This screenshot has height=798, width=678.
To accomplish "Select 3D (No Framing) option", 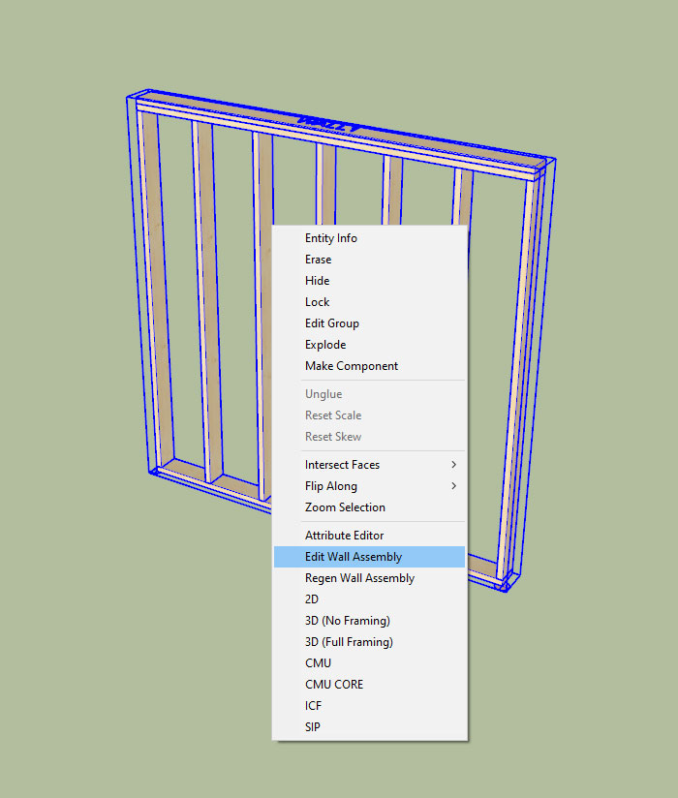I will (348, 621).
